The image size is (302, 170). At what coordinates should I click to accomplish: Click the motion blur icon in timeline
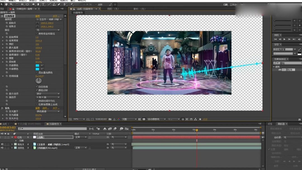(x=115, y=129)
